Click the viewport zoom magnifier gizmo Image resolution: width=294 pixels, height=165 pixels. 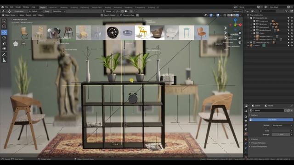240,33
